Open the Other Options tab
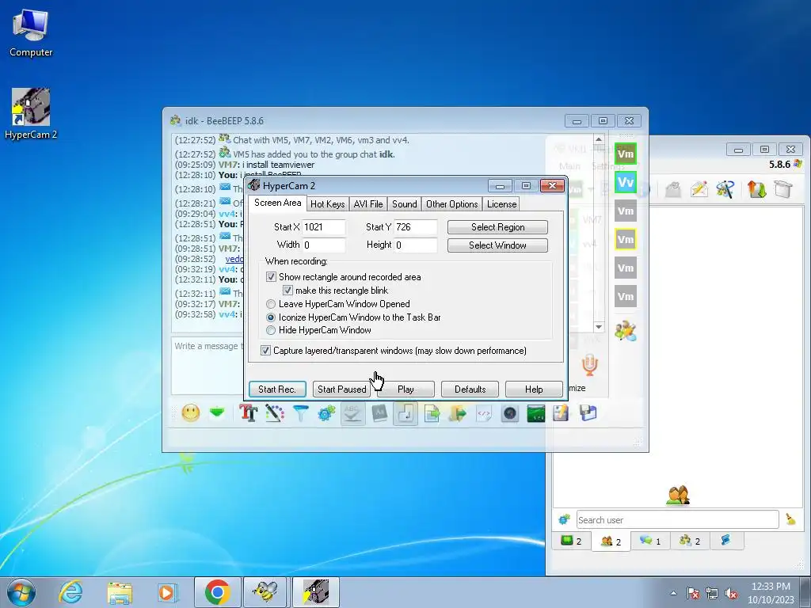Image resolution: width=811 pixels, height=608 pixels. [452, 203]
